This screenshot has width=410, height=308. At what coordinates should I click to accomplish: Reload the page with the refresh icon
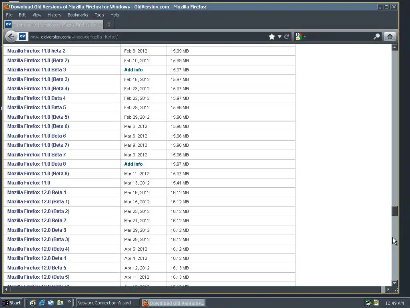pos(287,36)
